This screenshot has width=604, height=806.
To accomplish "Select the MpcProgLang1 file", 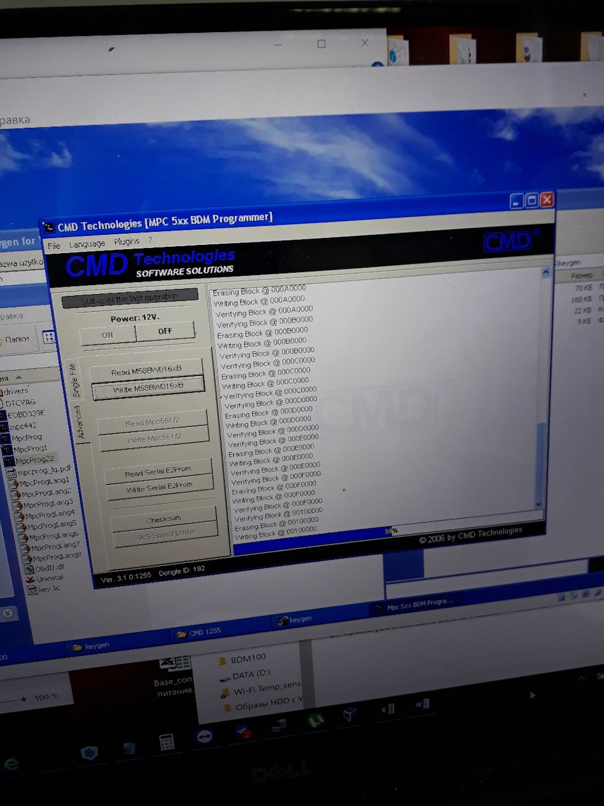I will point(40,482).
